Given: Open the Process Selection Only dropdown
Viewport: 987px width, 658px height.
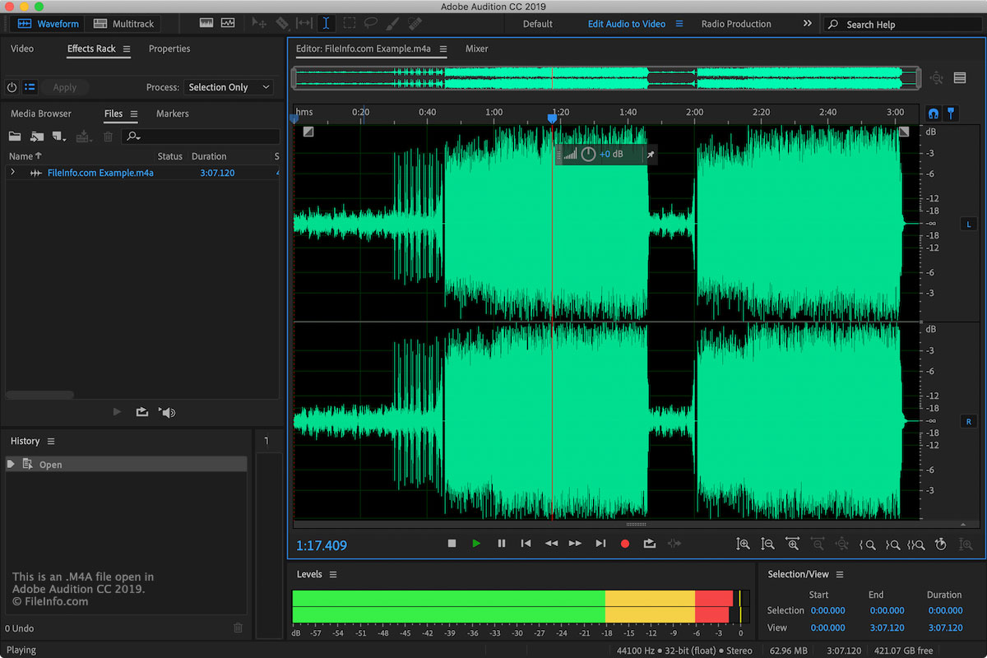Looking at the screenshot, I should pos(229,87).
